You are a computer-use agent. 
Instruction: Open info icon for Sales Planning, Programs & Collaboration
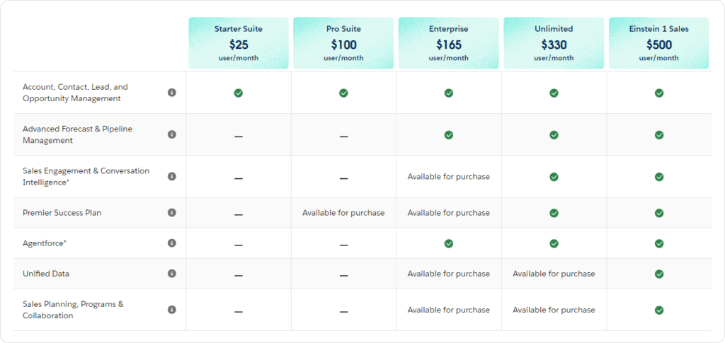pyautogui.click(x=172, y=309)
